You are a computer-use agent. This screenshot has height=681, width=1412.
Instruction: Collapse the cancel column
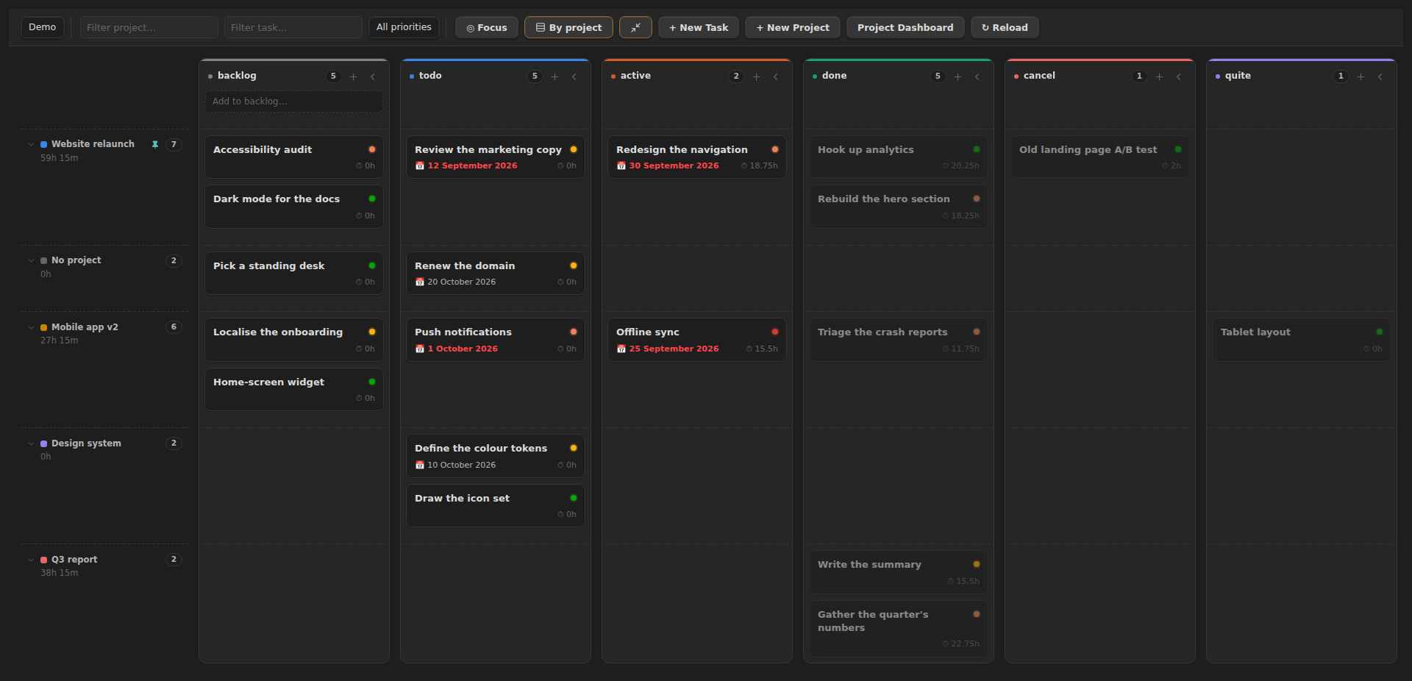tap(1179, 76)
